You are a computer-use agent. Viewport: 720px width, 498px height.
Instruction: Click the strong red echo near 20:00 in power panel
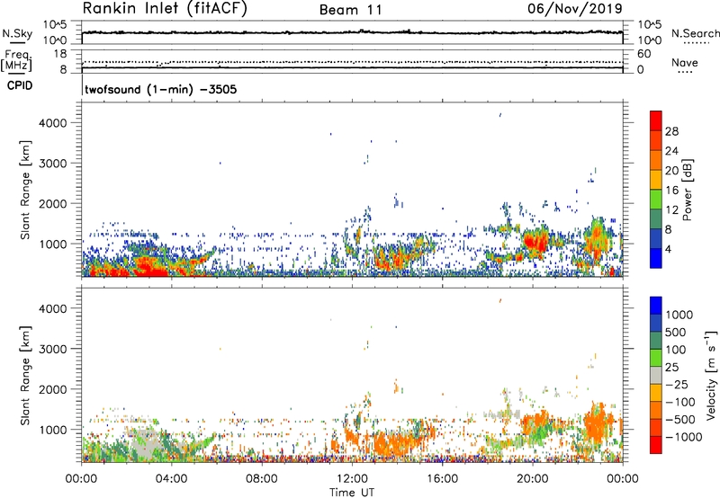coord(535,242)
